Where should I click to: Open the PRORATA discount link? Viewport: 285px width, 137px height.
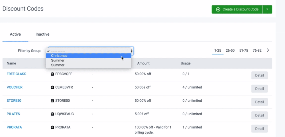click(x=14, y=127)
